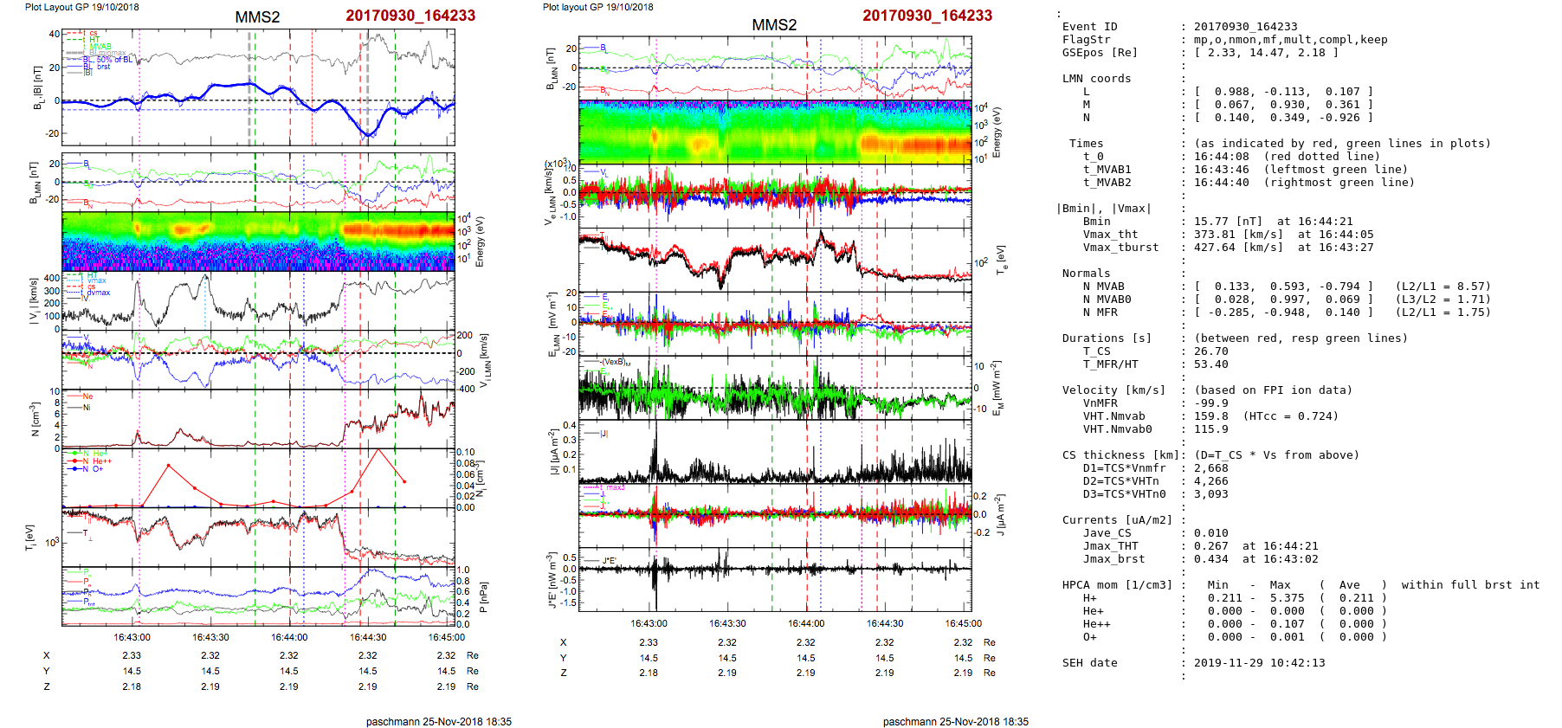Viewport: 1562px width, 728px height.
Task: Click the J*E' panel in the right plot
Action: (775, 580)
